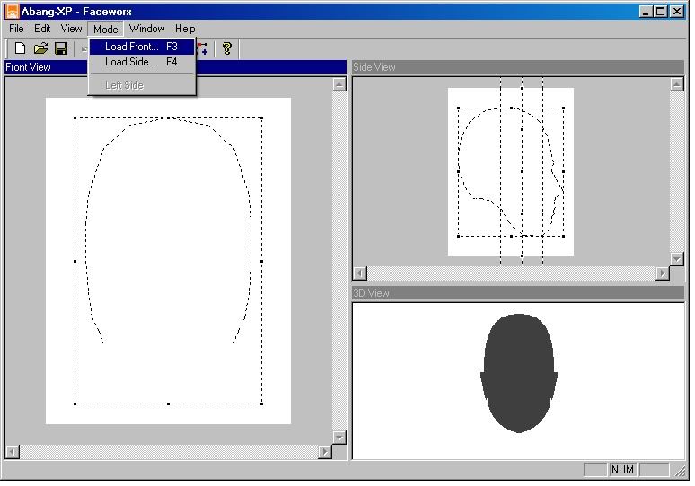Expand the Window menu
This screenshot has height=486, width=695.
(146, 29)
